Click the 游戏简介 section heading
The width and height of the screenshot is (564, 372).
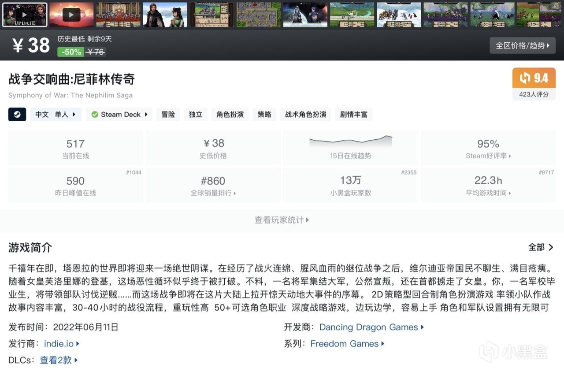(30, 248)
